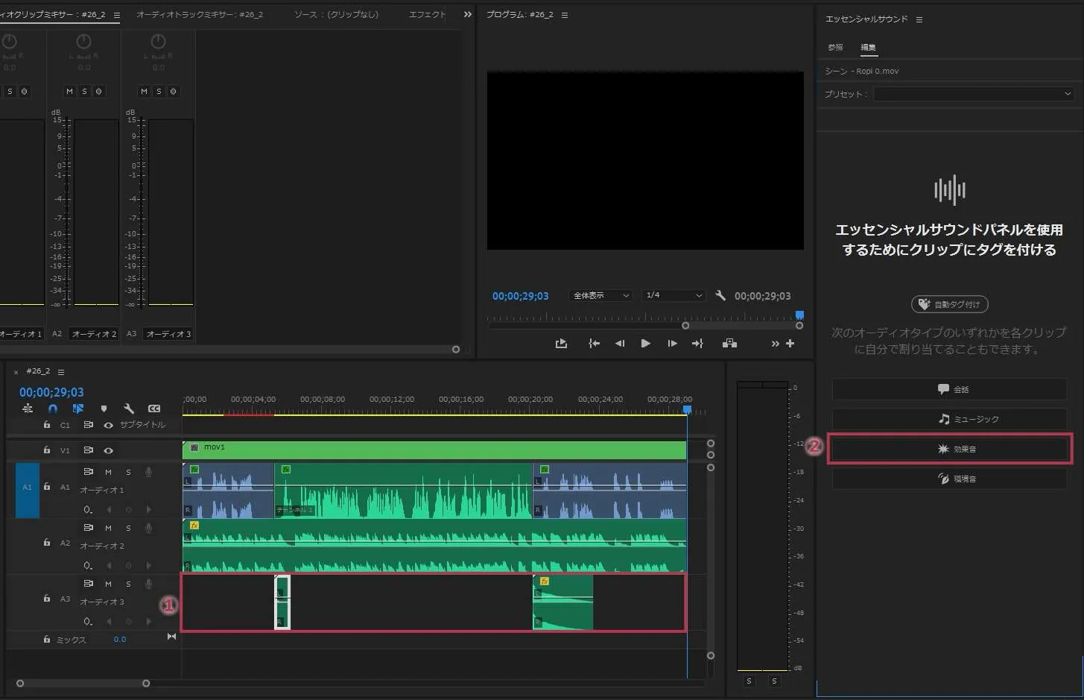The height and width of the screenshot is (700, 1084).
Task: Toggle lock on audio track A2
Action: click(x=47, y=543)
